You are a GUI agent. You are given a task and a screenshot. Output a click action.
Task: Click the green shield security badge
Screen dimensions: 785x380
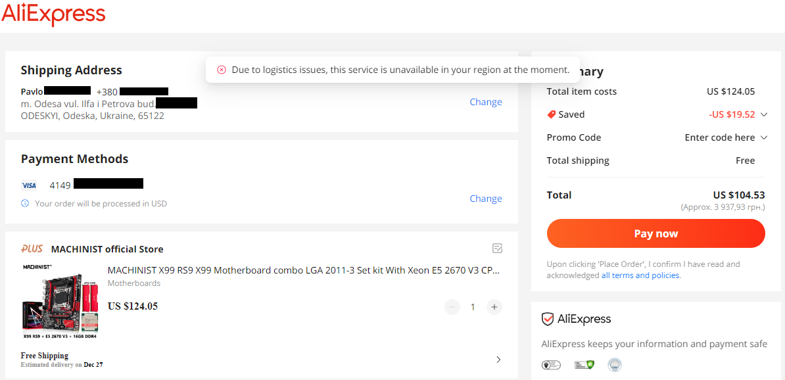click(x=584, y=364)
